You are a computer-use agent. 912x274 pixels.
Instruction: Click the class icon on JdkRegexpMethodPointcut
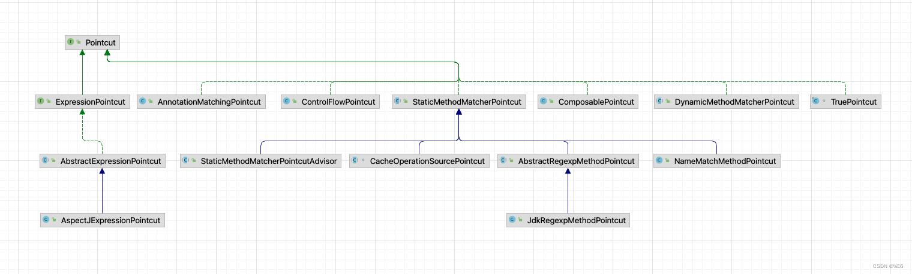click(x=512, y=220)
